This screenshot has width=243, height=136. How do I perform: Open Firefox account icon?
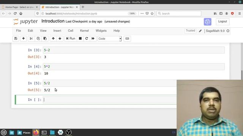point(227,14)
